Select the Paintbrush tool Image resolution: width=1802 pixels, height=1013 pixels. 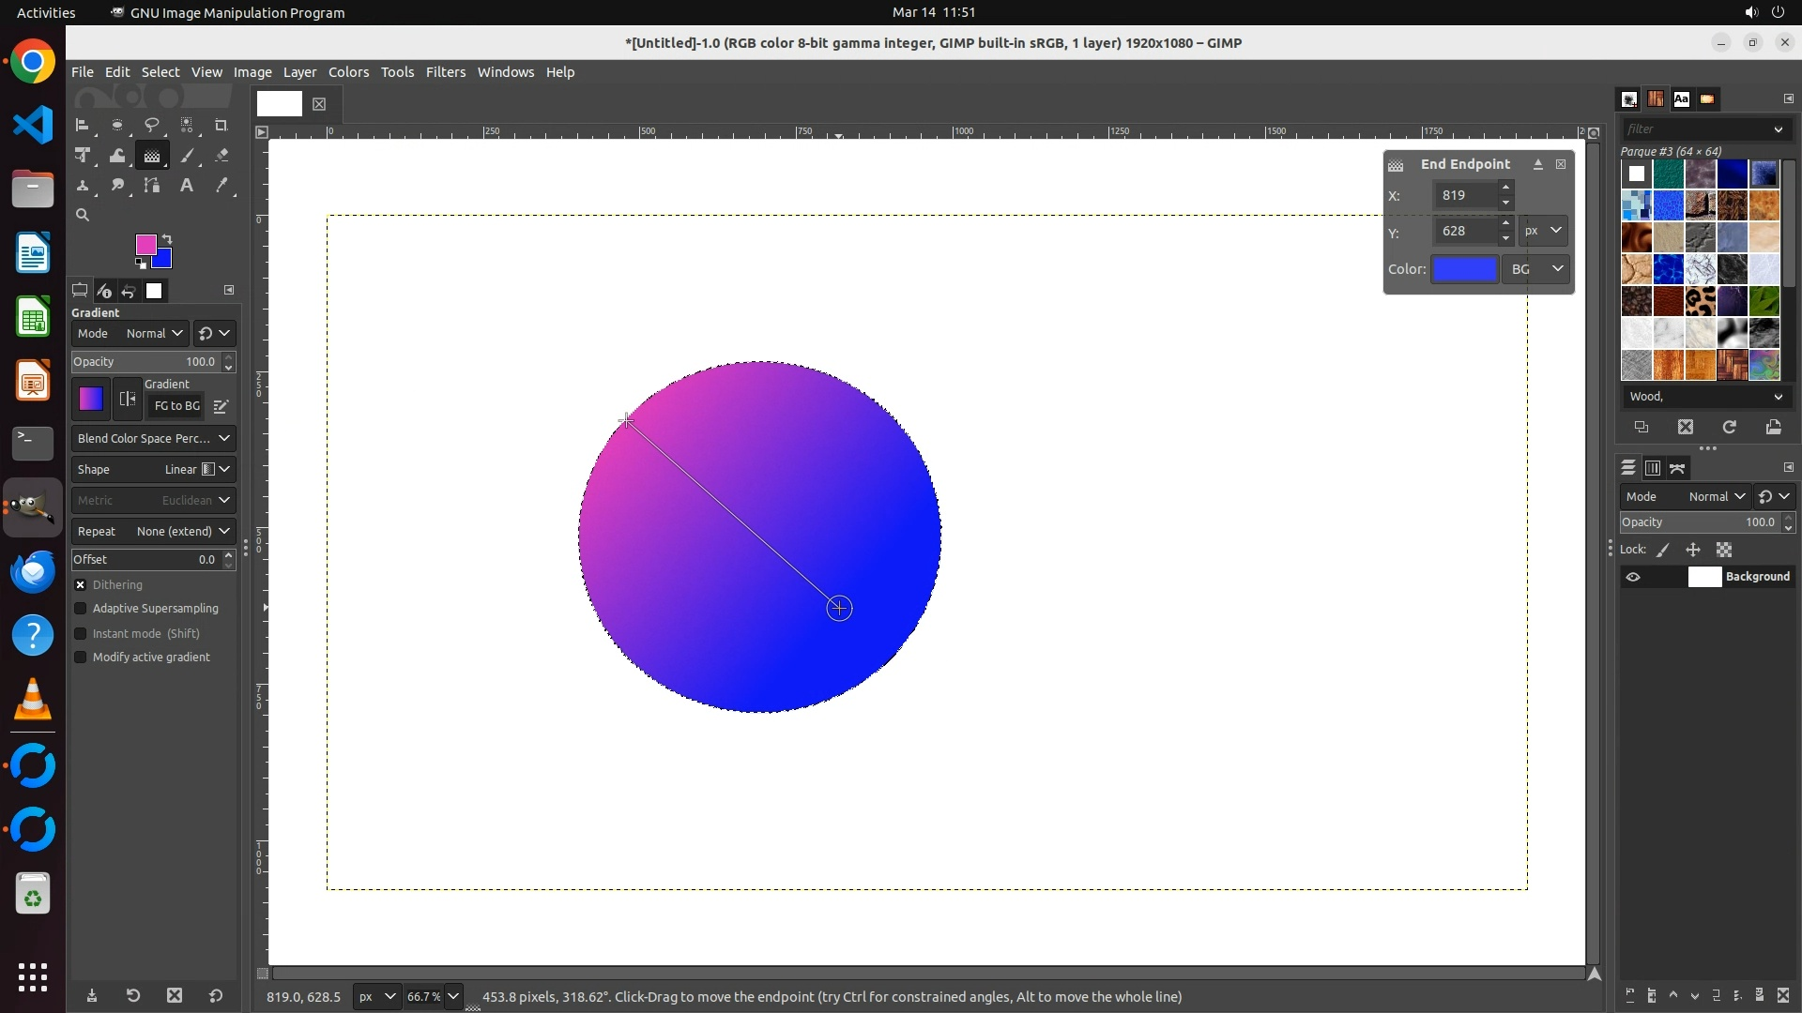coord(187,156)
